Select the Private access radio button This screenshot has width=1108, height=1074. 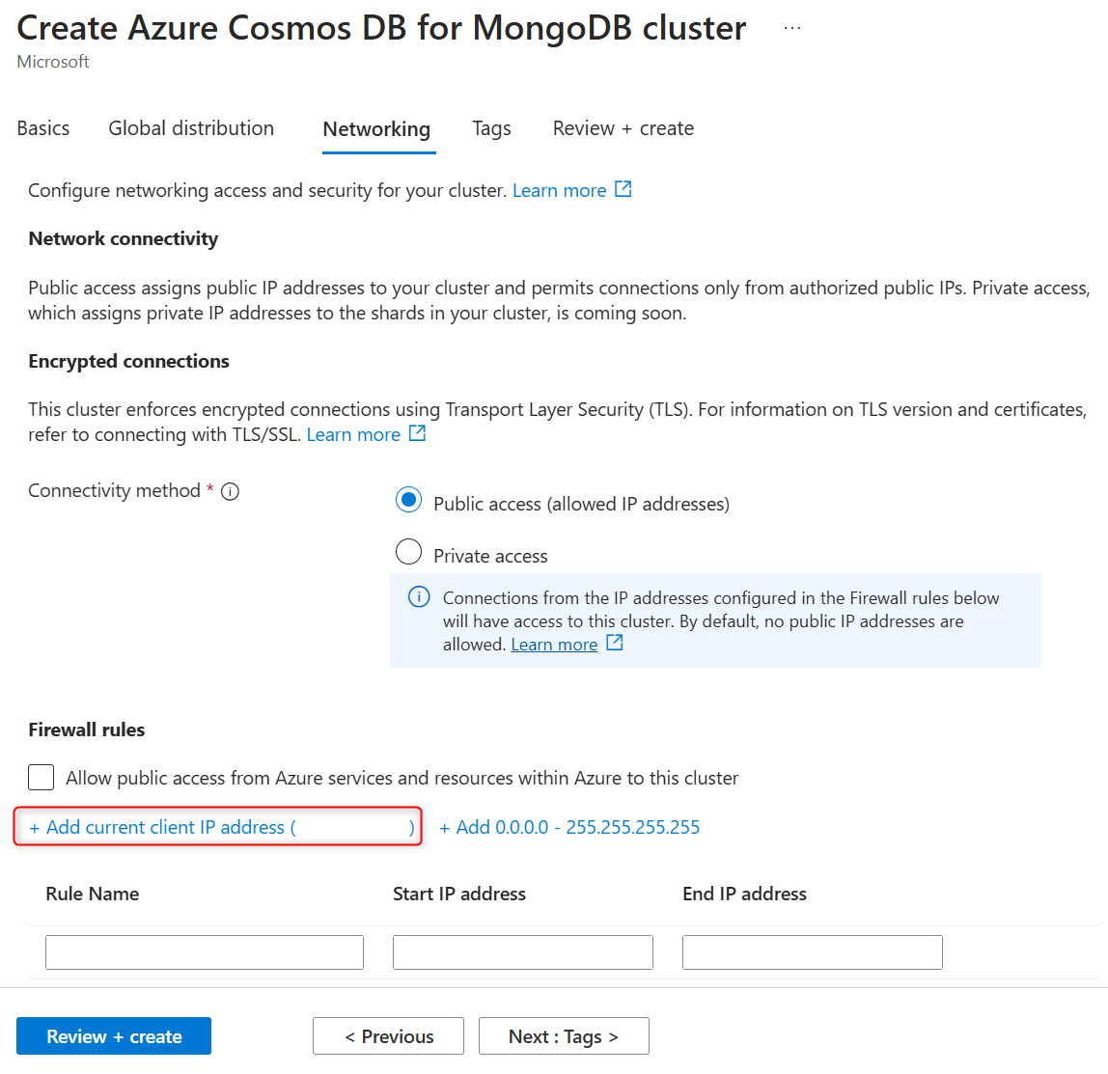(408, 552)
